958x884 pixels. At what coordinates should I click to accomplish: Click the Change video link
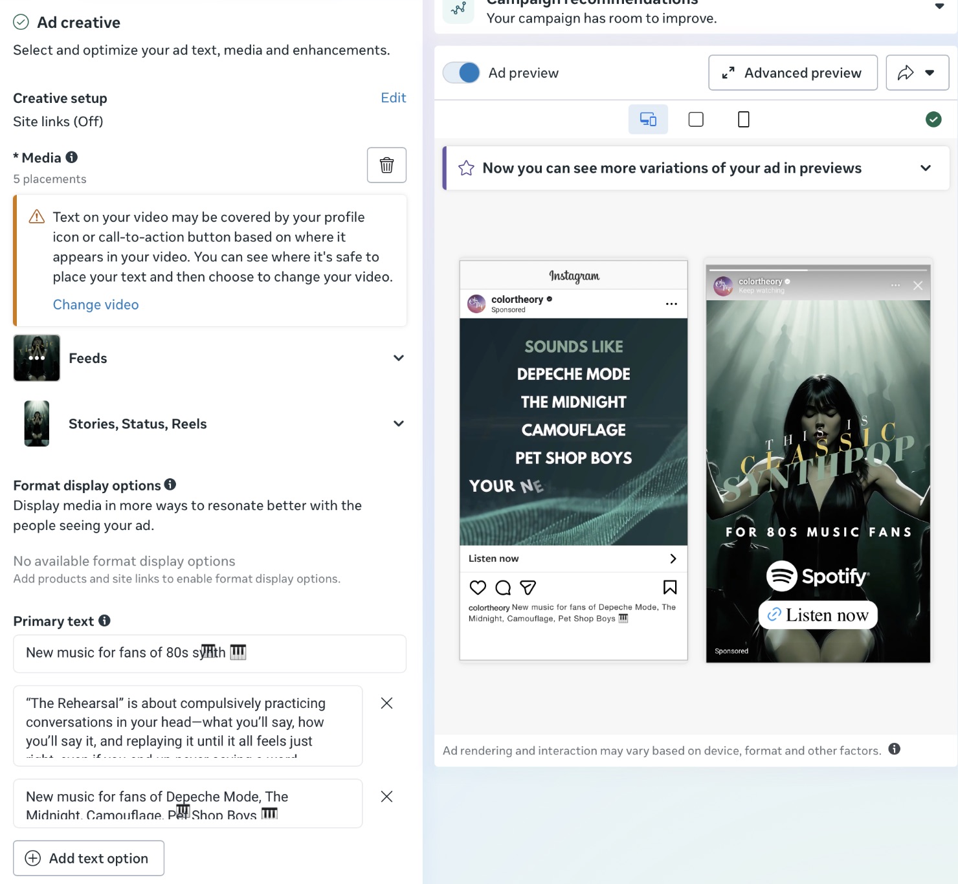pyautogui.click(x=95, y=304)
